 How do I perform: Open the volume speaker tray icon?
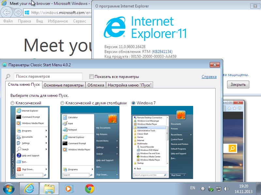point(226,189)
